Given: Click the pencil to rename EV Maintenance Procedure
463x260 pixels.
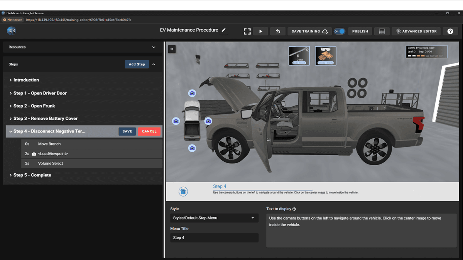Looking at the screenshot, I should 224,30.
